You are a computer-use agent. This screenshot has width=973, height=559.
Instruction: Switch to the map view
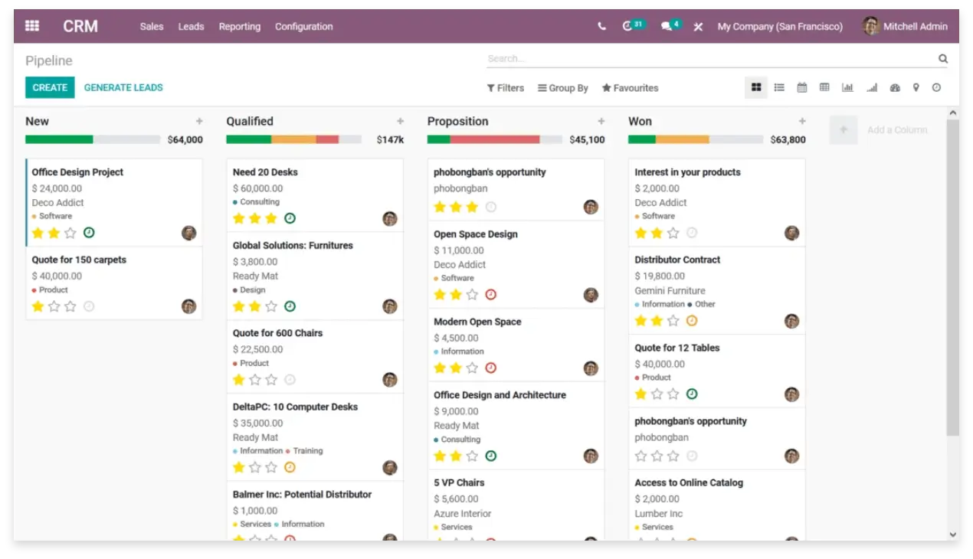(x=916, y=88)
